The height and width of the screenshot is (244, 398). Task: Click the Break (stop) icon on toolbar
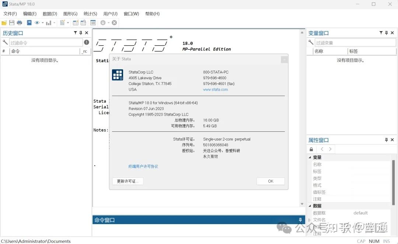pyautogui.click(x=114, y=22)
